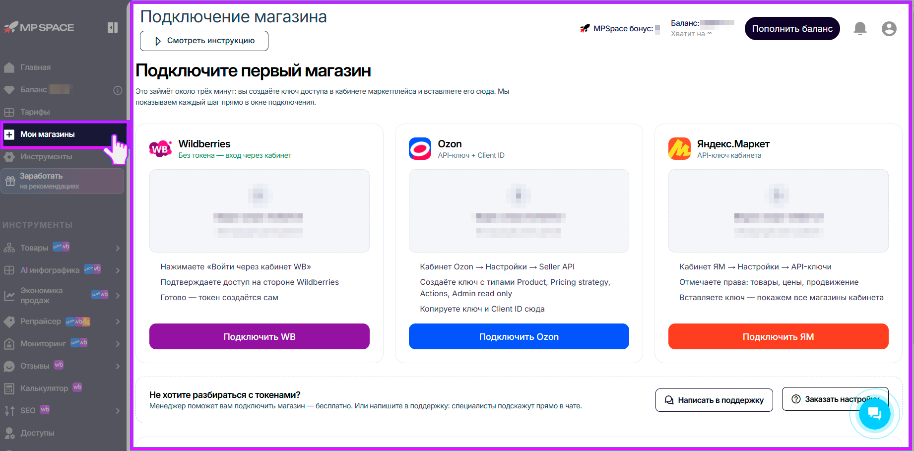This screenshot has height=451, width=914.
Task: Click Подключить Ozon button
Action: point(519,336)
